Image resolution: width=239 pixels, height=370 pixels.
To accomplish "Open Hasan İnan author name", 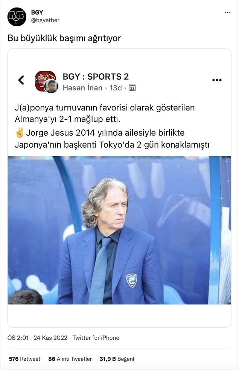I will click(82, 88).
